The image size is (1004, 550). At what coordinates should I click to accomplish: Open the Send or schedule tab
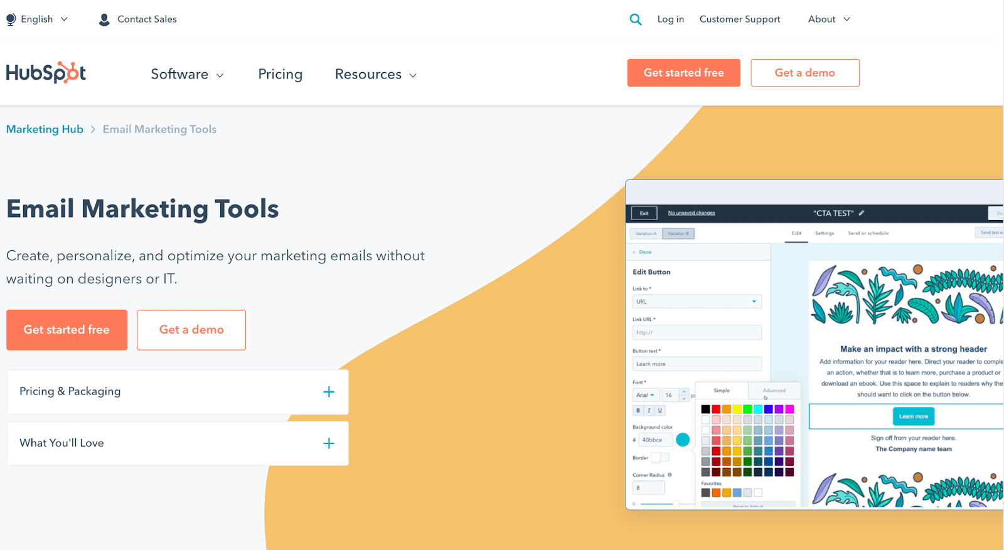click(868, 233)
